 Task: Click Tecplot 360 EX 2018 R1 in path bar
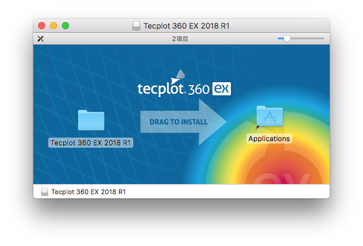(x=89, y=192)
